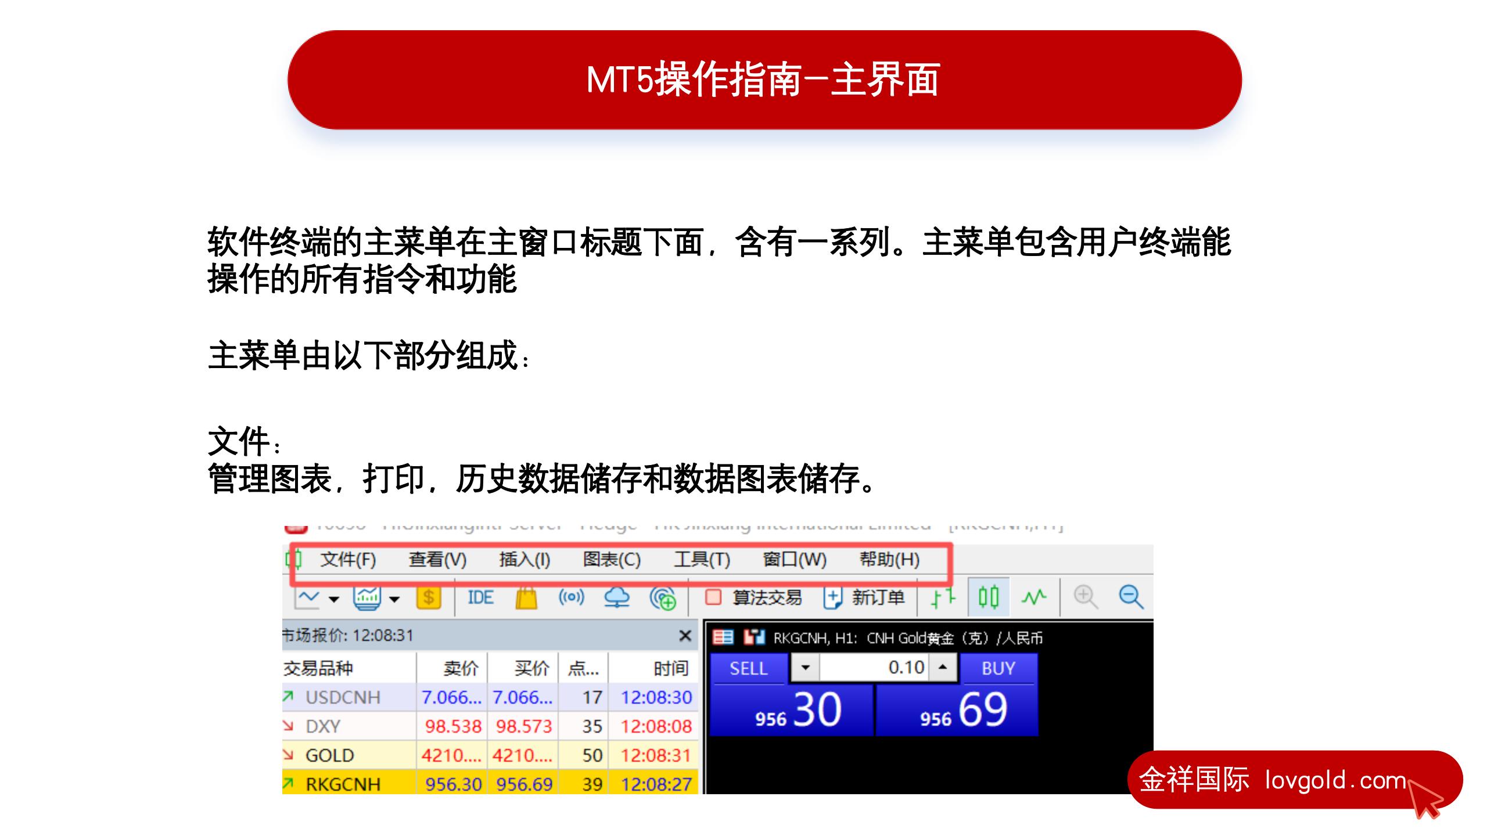Toggle the one-click trading panel icon

[x=754, y=638]
